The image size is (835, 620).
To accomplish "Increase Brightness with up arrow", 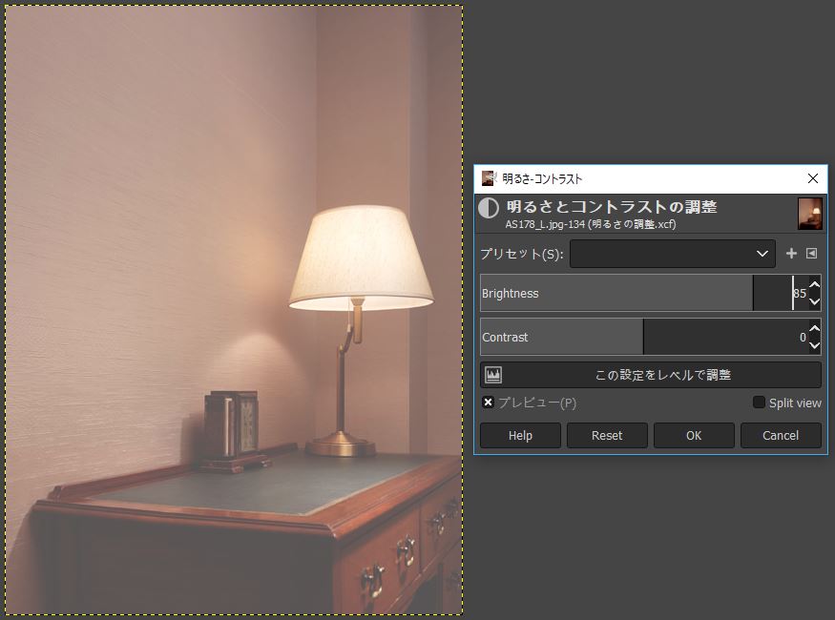I will coord(814,284).
